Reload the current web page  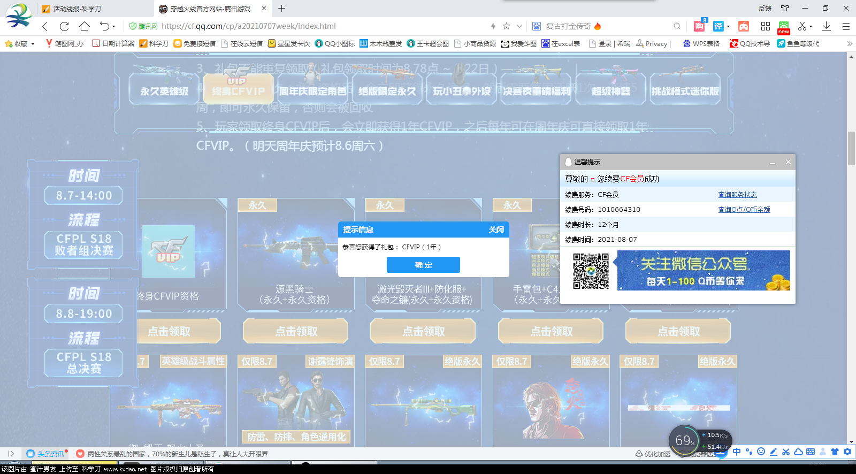[x=65, y=26]
